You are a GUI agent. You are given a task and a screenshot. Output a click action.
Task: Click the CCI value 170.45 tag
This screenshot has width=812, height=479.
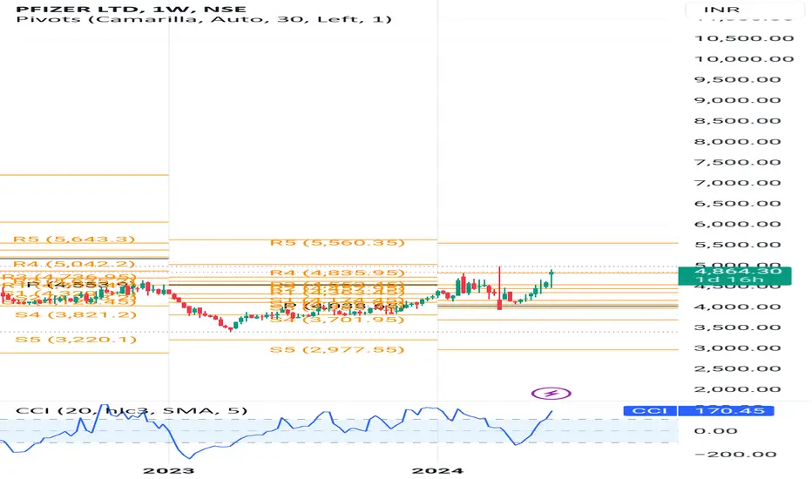726,411
